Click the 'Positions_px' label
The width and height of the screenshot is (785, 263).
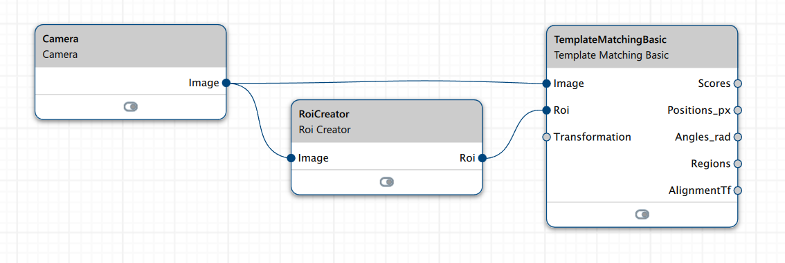pos(699,110)
